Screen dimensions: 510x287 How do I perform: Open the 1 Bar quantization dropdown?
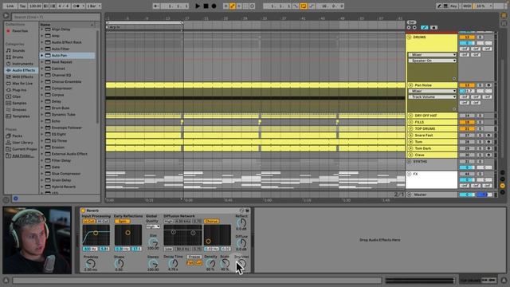pos(94,6)
